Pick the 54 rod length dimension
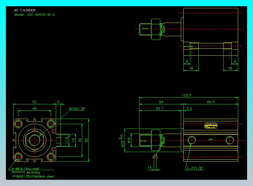 (x=161, y=102)
